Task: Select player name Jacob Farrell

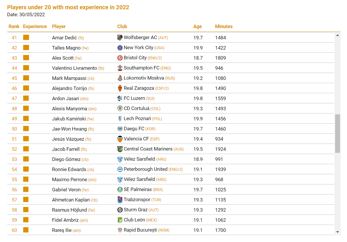Action: (x=66, y=149)
